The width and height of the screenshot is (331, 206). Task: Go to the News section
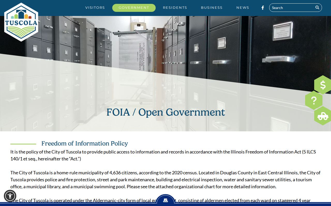coord(243,8)
